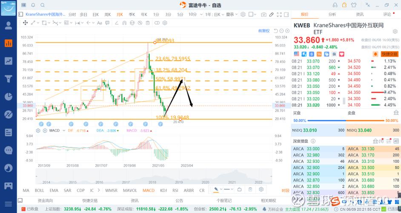Open the market chart icon in left sidebar
Image resolution: width=401 pixels, height=213 pixels.
[8, 61]
